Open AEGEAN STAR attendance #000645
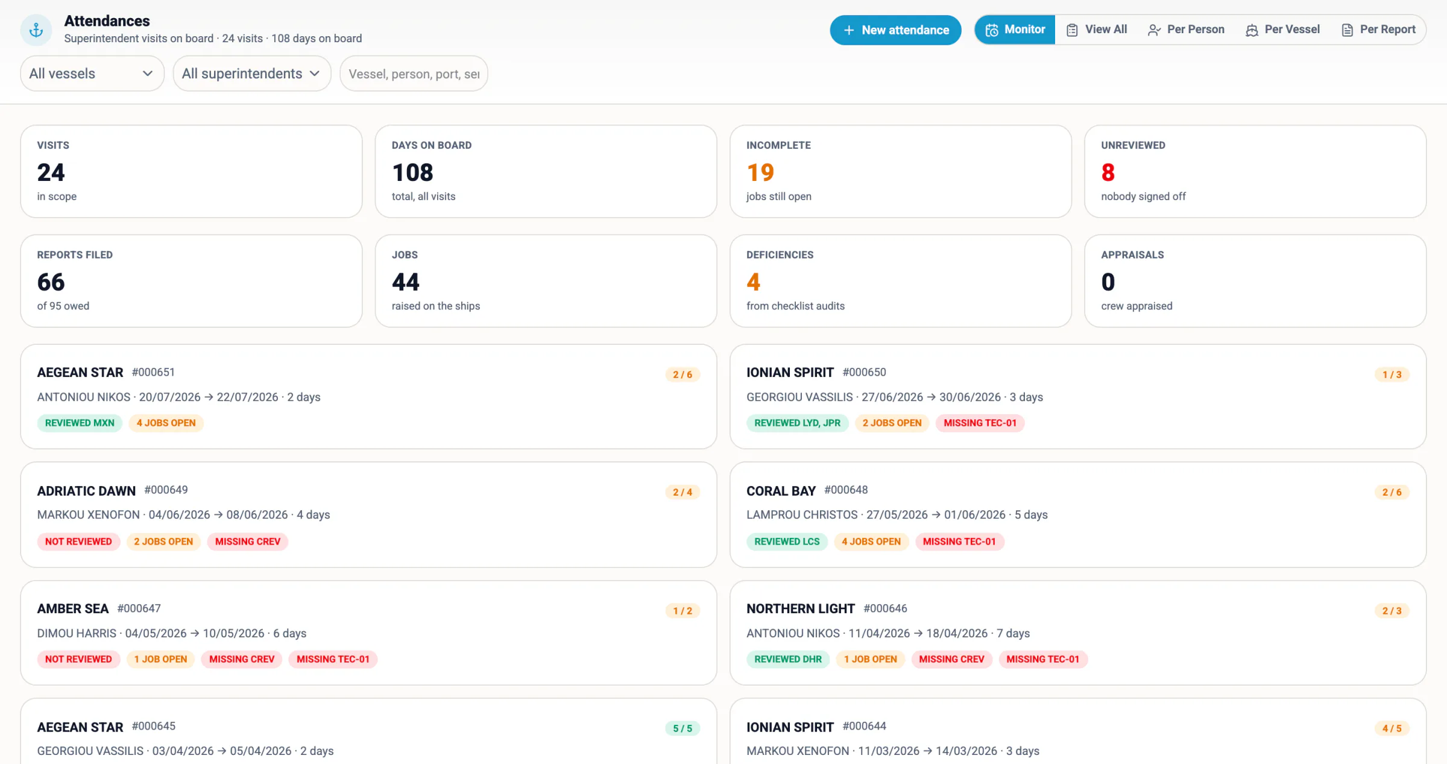This screenshot has height=764, width=1447. [368, 731]
